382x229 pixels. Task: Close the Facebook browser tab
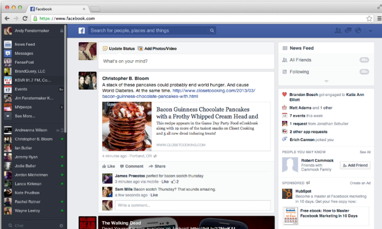pos(84,9)
